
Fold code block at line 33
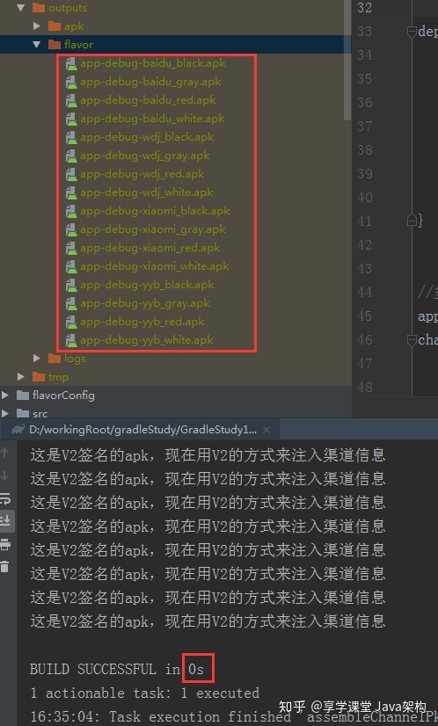click(x=412, y=32)
